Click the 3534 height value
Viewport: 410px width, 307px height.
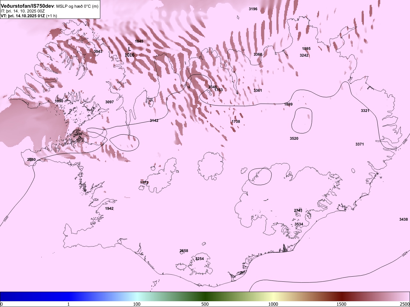[x=299, y=224]
